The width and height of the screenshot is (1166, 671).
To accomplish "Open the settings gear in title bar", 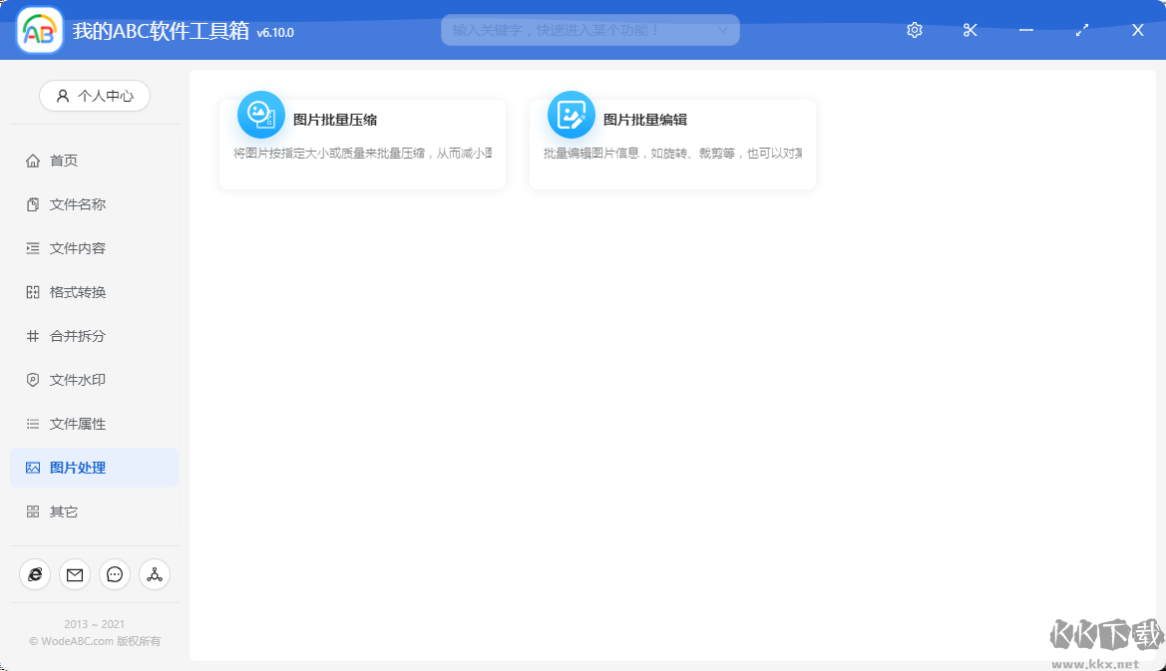I will pos(914,30).
